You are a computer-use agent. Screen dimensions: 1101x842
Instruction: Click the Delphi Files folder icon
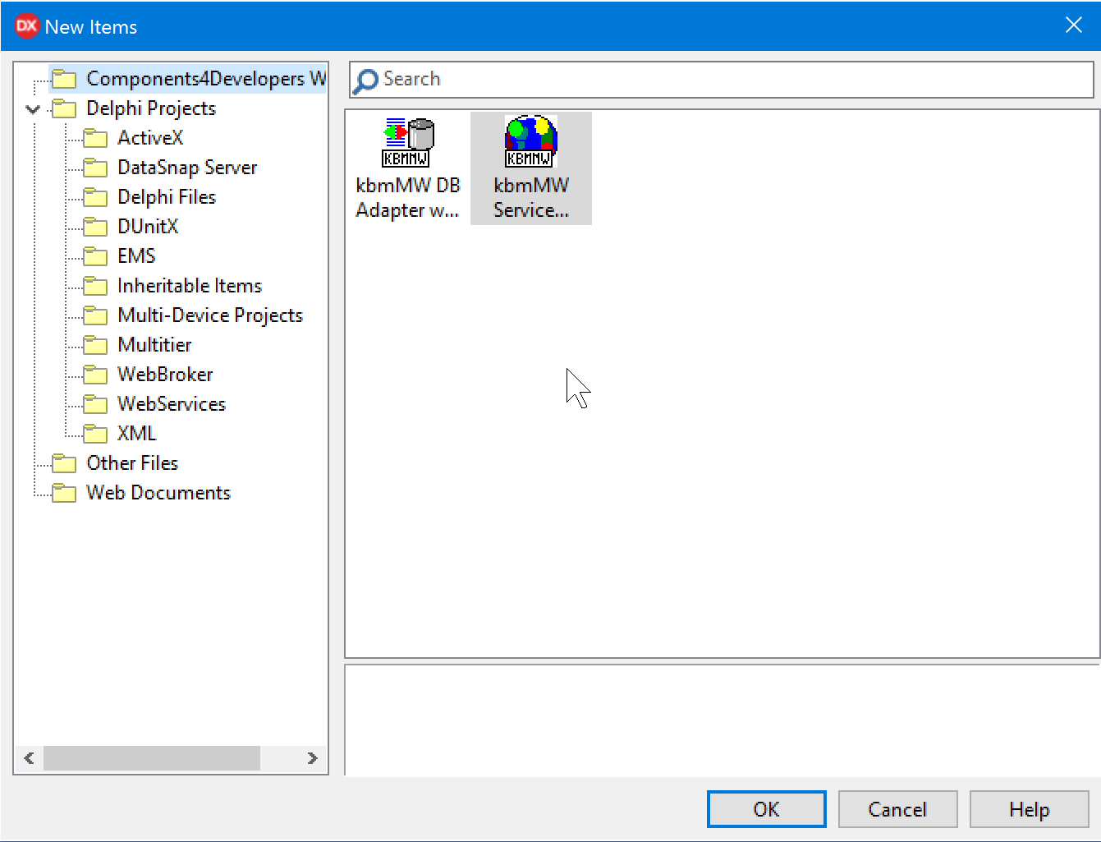[x=95, y=197]
